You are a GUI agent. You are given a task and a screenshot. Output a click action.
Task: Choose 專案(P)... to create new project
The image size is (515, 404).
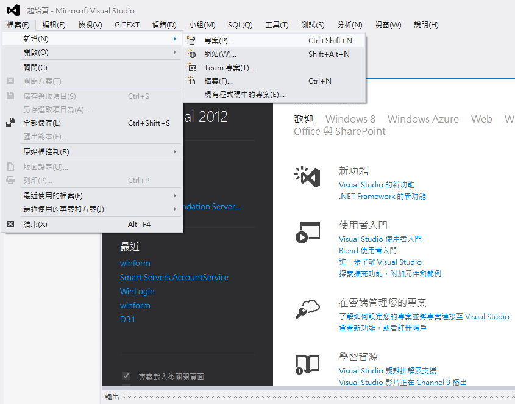click(274, 40)
